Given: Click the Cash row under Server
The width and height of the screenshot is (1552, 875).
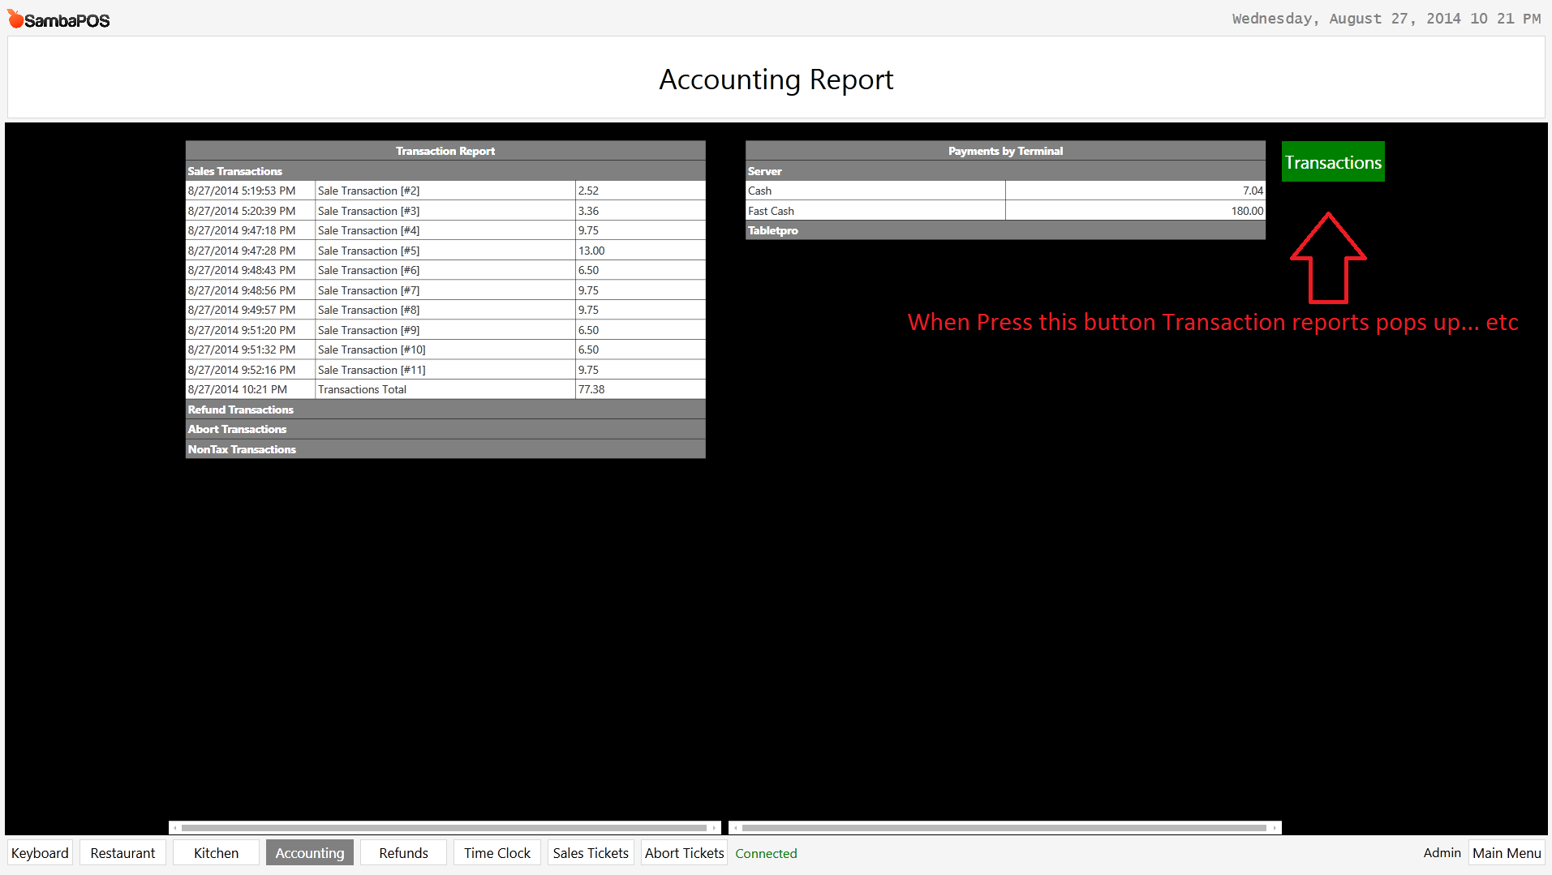Looking at the screenshot, I should [1004, 190].
